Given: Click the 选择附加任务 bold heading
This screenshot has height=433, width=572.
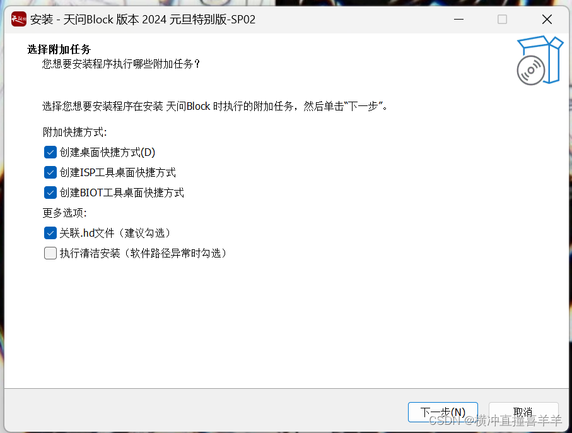Looking at the screenshot, I should coord(59,49).
